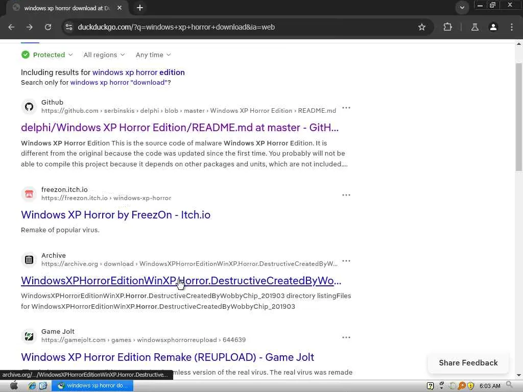Open WindowsXPHorrorEditionWinXP.Horror.Destructive archive link
The height and width of the screenshot is (392, 523).
tap(181, 281)
